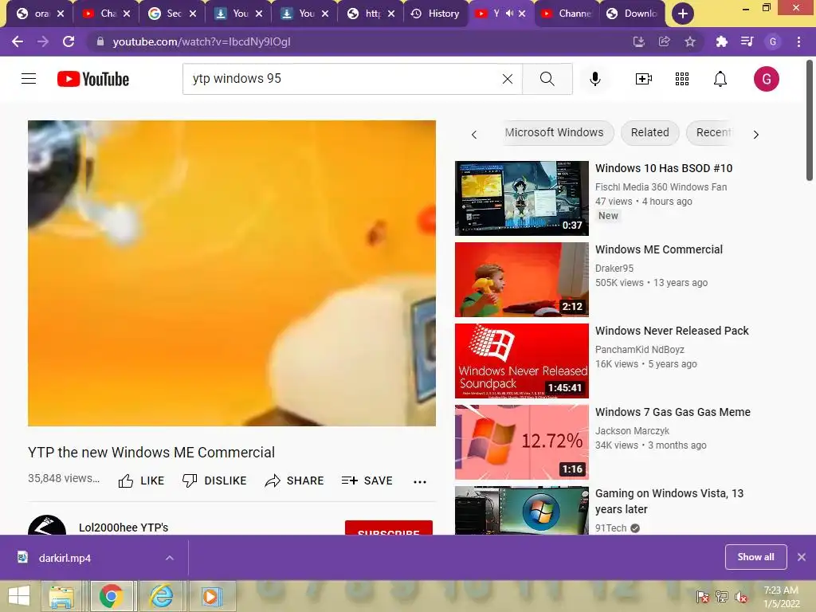Run search with the magnifier button
Viewport: 816px width, 612px height.
click(x=547, y=79)
